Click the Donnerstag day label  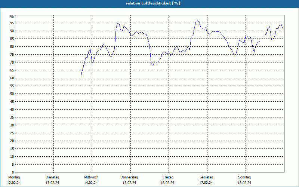coord(129,177)
